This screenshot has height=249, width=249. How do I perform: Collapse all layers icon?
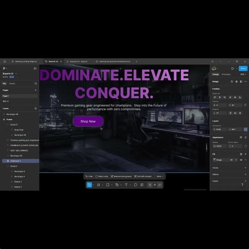pyautogui.click(x=35, y=109)
